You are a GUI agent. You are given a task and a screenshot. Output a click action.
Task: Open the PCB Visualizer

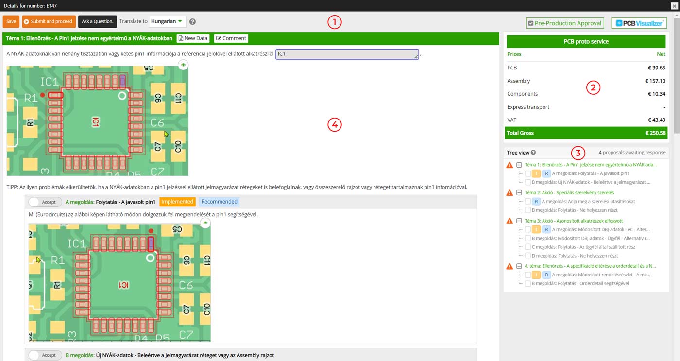point(639,23)
